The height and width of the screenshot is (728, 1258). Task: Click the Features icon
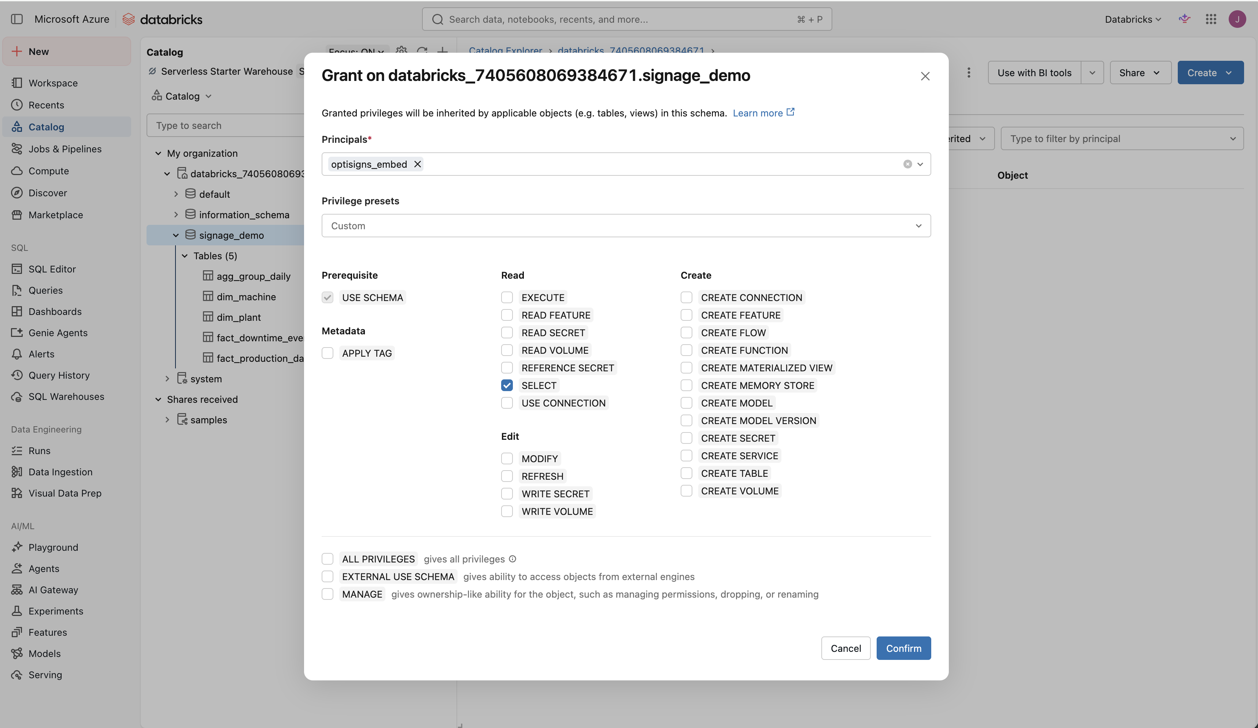click(x=17, y=632)
